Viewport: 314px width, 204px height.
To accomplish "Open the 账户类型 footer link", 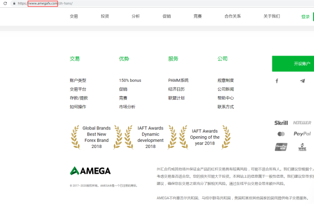I will [78, 80].
